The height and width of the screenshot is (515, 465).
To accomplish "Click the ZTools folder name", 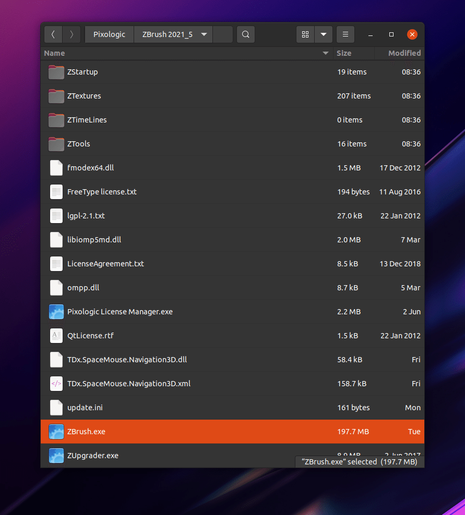I will click(79, 144).
